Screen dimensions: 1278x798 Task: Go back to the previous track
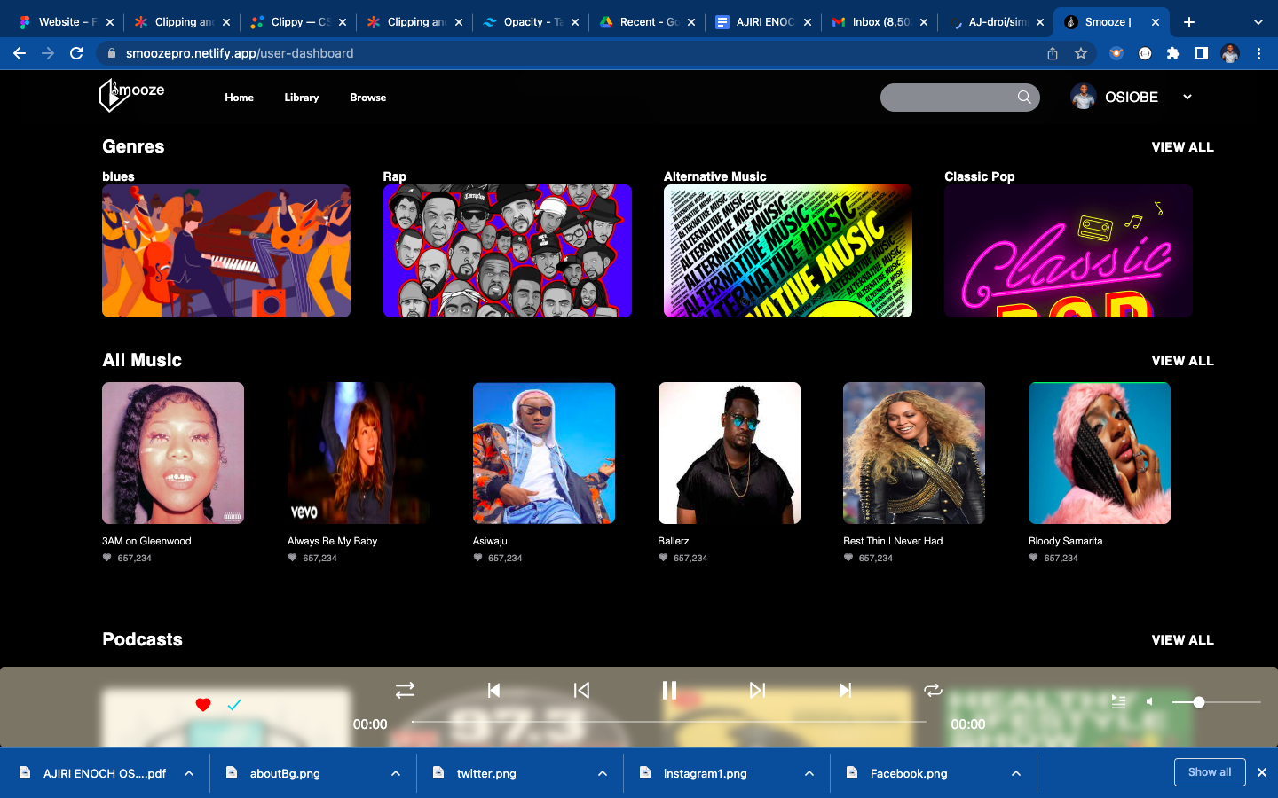coord(493,690)
